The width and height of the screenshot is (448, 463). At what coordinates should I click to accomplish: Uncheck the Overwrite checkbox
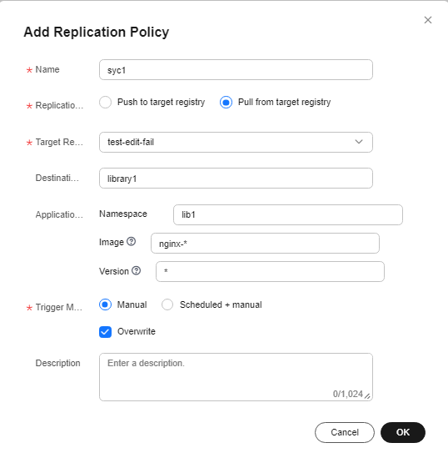pyautogui.click(x=105, y=332)
